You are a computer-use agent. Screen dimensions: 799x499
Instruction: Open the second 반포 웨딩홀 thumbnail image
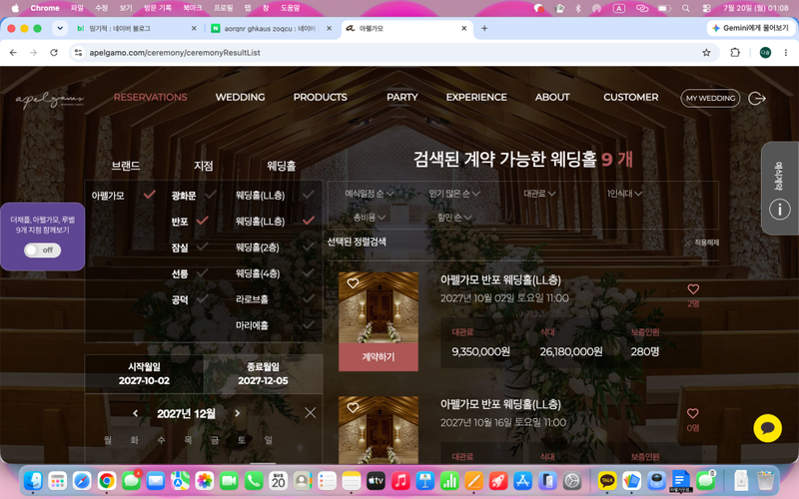(379, 430)
